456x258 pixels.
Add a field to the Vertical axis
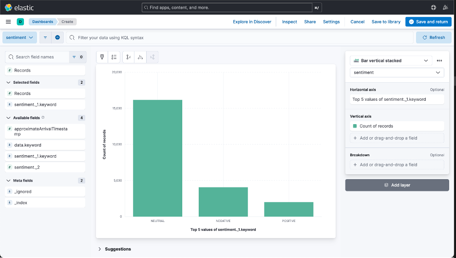pos(397,138)
